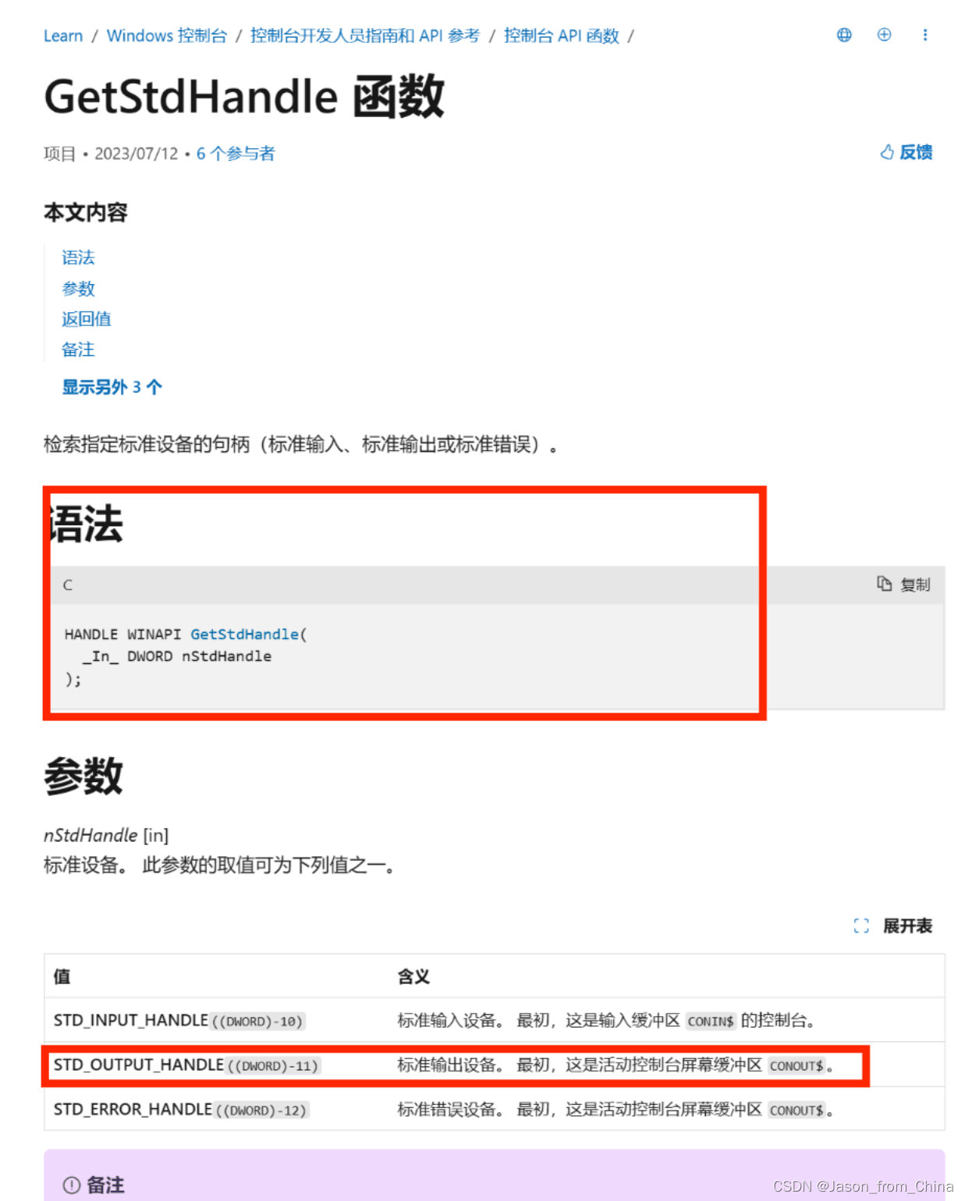965x1201 pixels.
Task: Jump to 语法 section in contents
Action: 78,258
